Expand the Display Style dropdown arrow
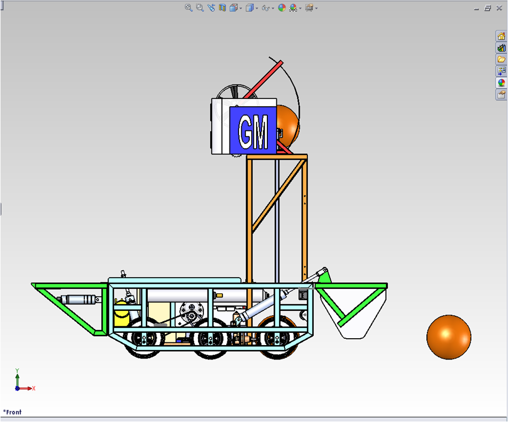This screenshot has width=508, height=422. pos(257,8)
